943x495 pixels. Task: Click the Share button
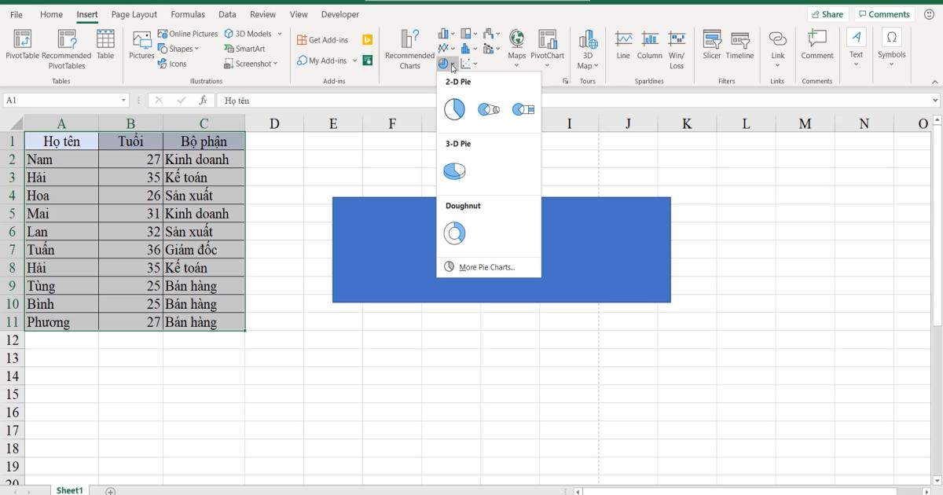tap(828, 13)
